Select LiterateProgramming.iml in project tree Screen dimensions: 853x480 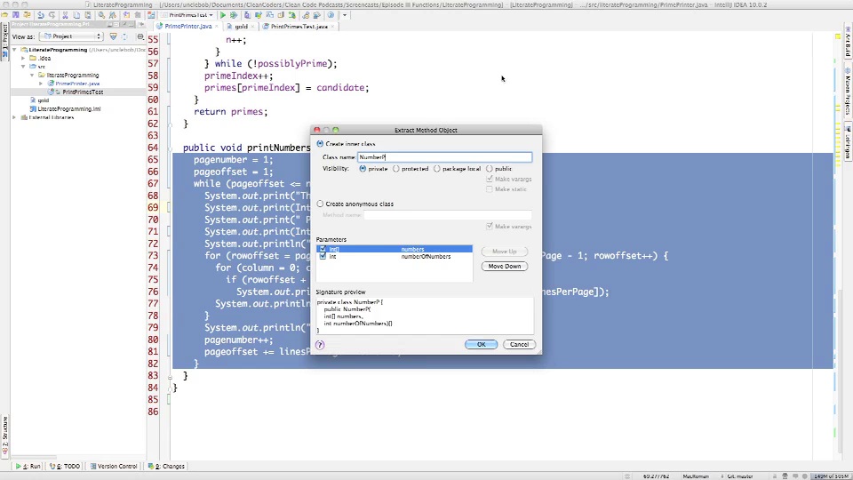tap(68, 108)
